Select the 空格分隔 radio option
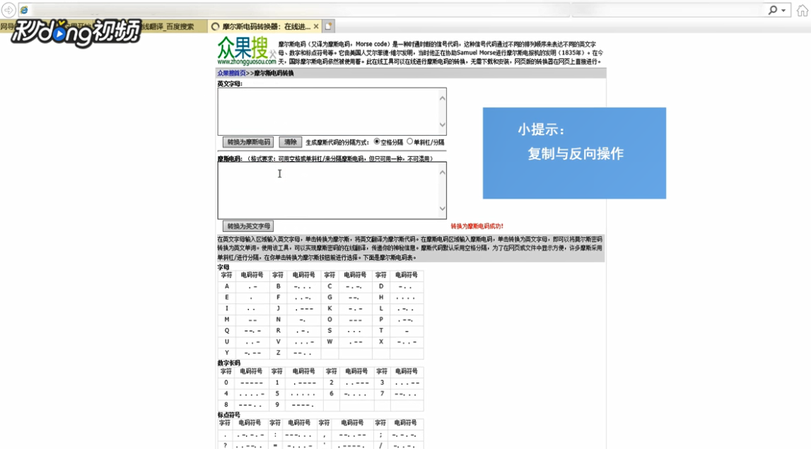 click(x=377, y=141)
